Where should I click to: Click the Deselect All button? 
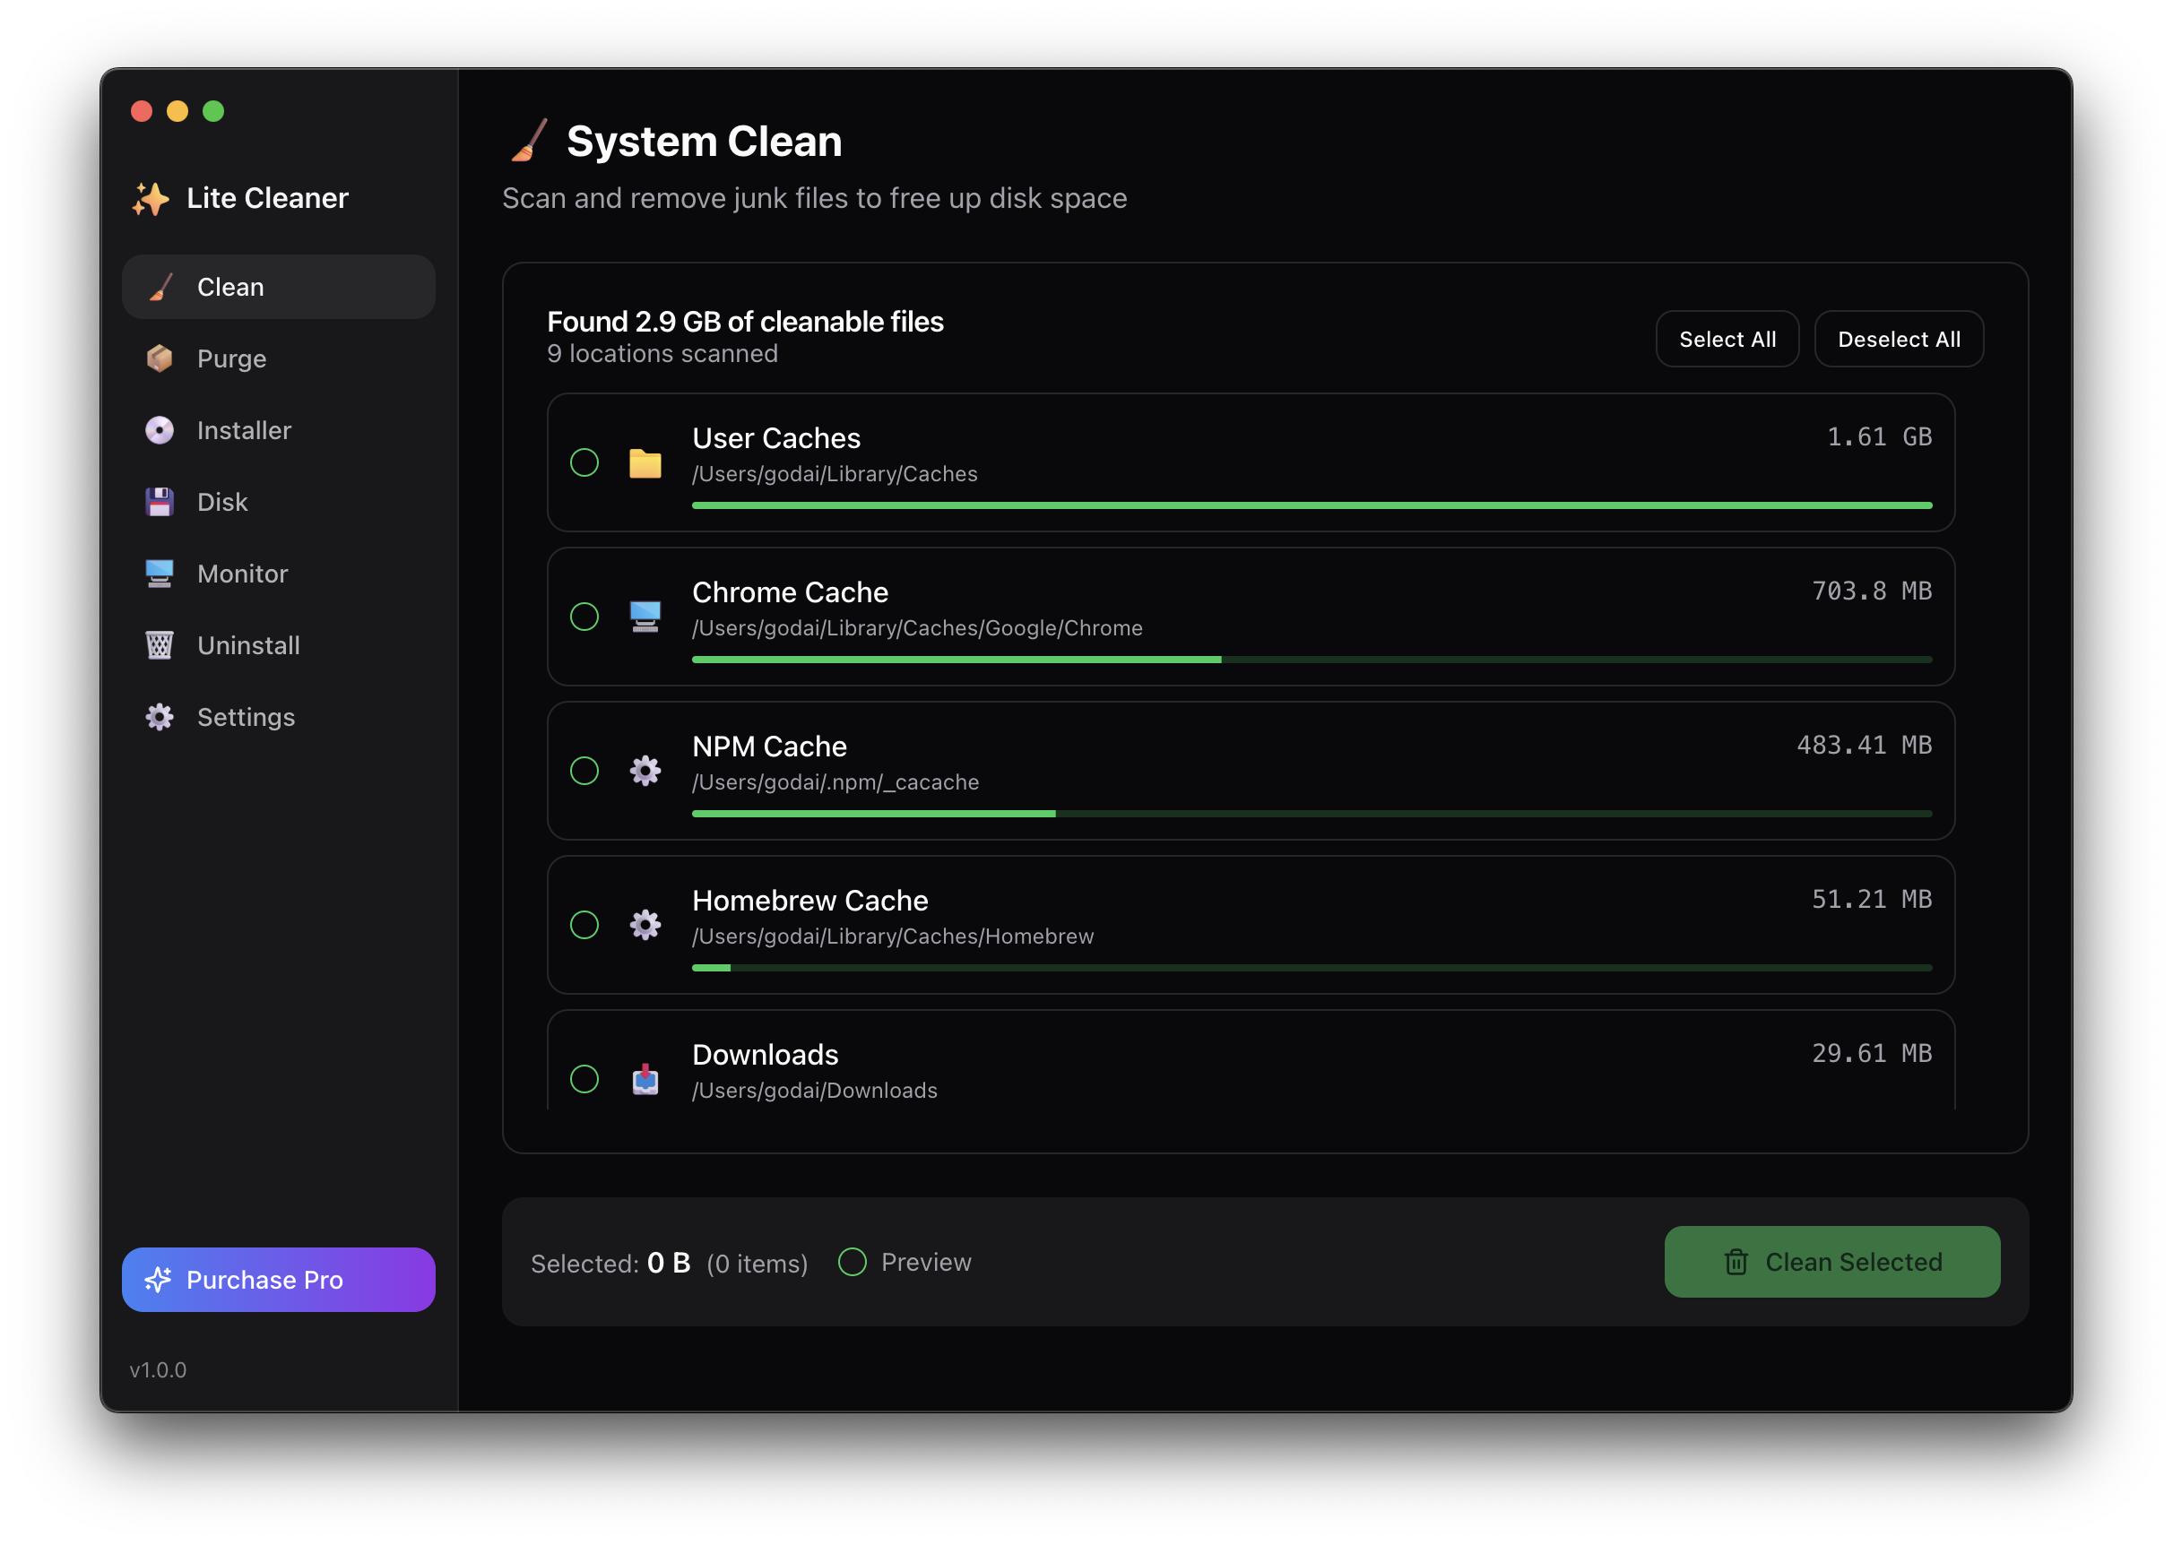[x=1898, y=339]
